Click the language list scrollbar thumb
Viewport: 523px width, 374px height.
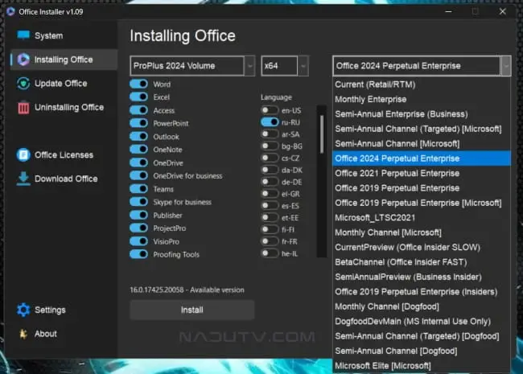click(322, 134)
